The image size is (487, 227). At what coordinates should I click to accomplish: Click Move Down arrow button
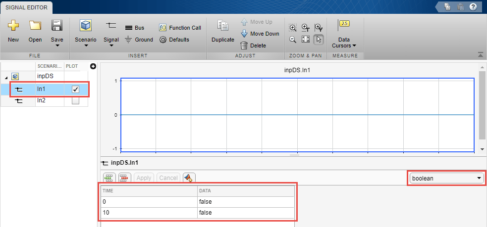(260, 34)
